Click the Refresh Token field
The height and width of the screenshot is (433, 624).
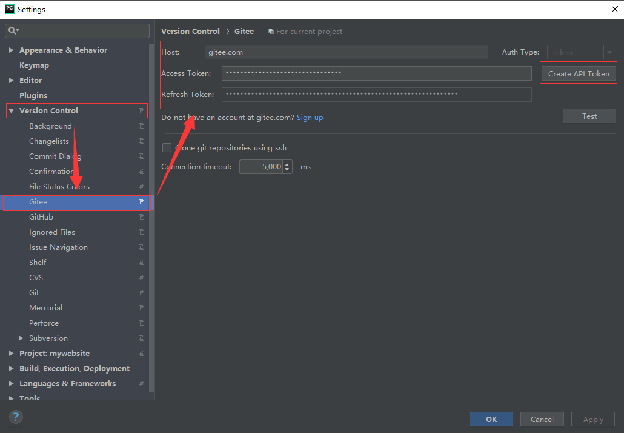[x=376, y=95]
